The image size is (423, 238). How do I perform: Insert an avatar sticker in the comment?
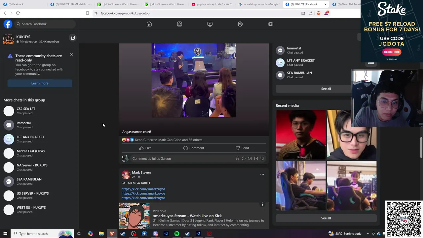click(x=237, y=159)
